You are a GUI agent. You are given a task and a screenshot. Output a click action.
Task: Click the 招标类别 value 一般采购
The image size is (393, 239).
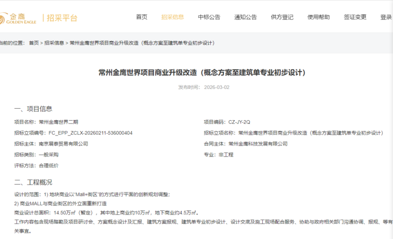[49, 155]
